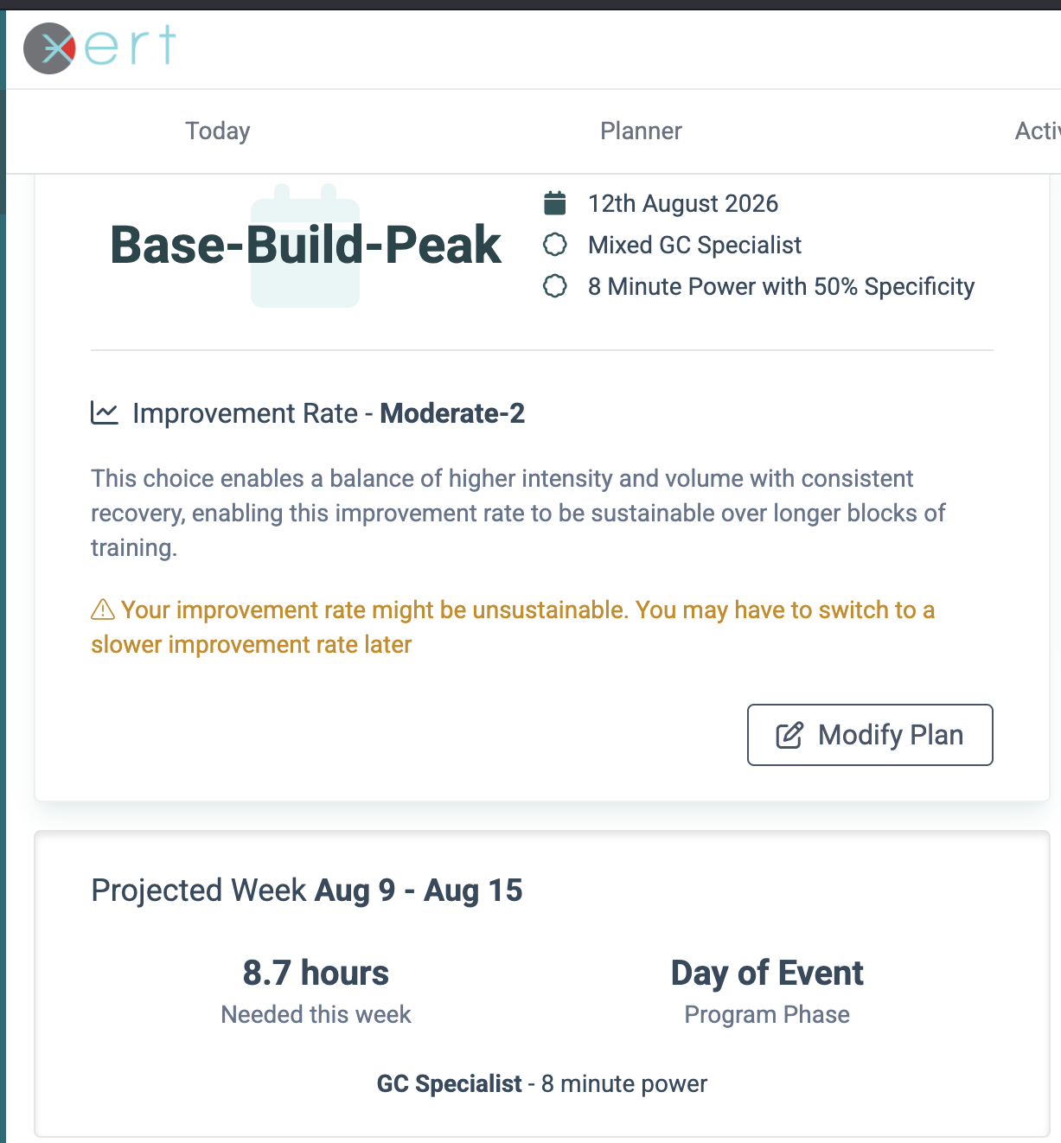The height and width of the screenshot is (1143, 1061).
Task: Click the badge icon beside 8 Minute Power
Action: click(x=554, y=286)
